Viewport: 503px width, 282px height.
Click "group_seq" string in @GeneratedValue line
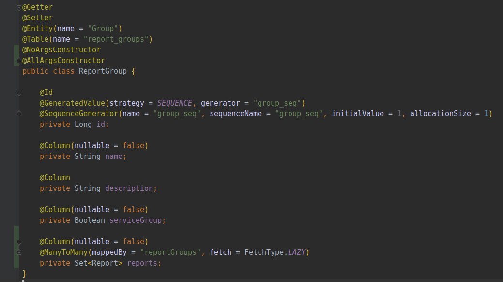coord(277,103)
